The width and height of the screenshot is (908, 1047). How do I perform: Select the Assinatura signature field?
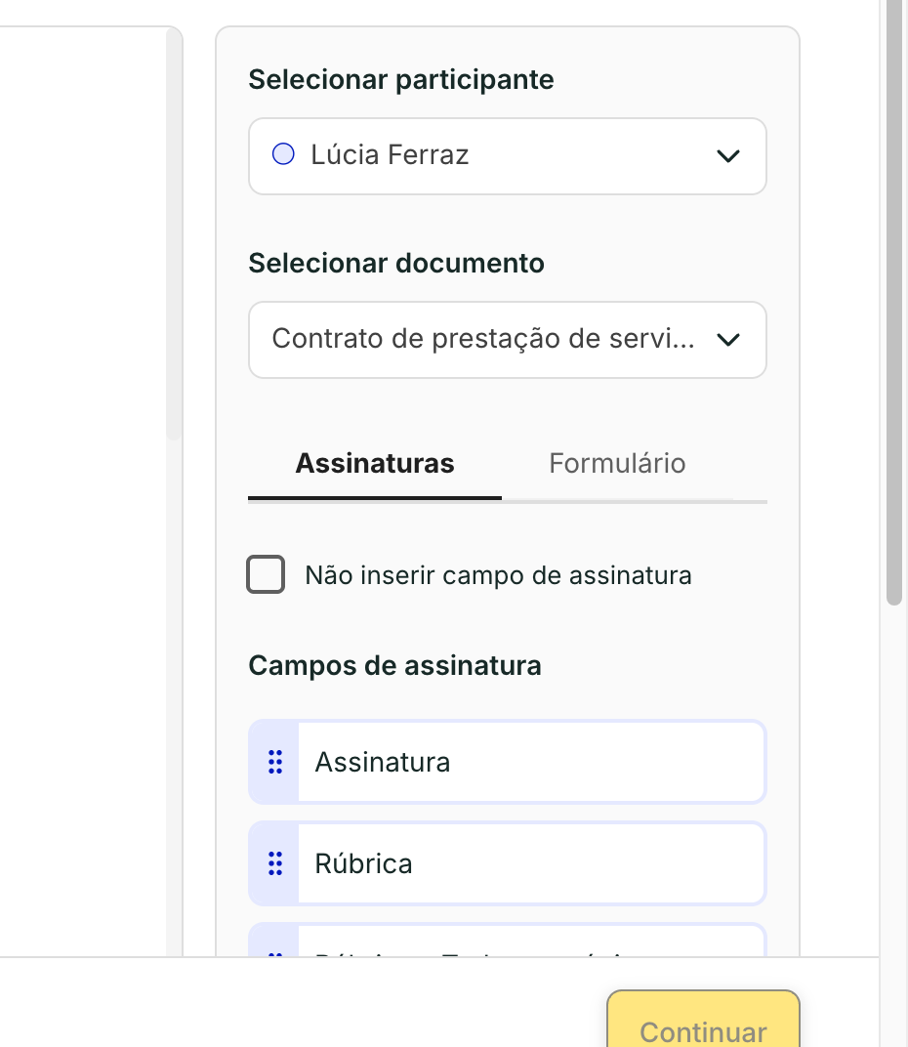pyautogui.click(x=508, y=762)
